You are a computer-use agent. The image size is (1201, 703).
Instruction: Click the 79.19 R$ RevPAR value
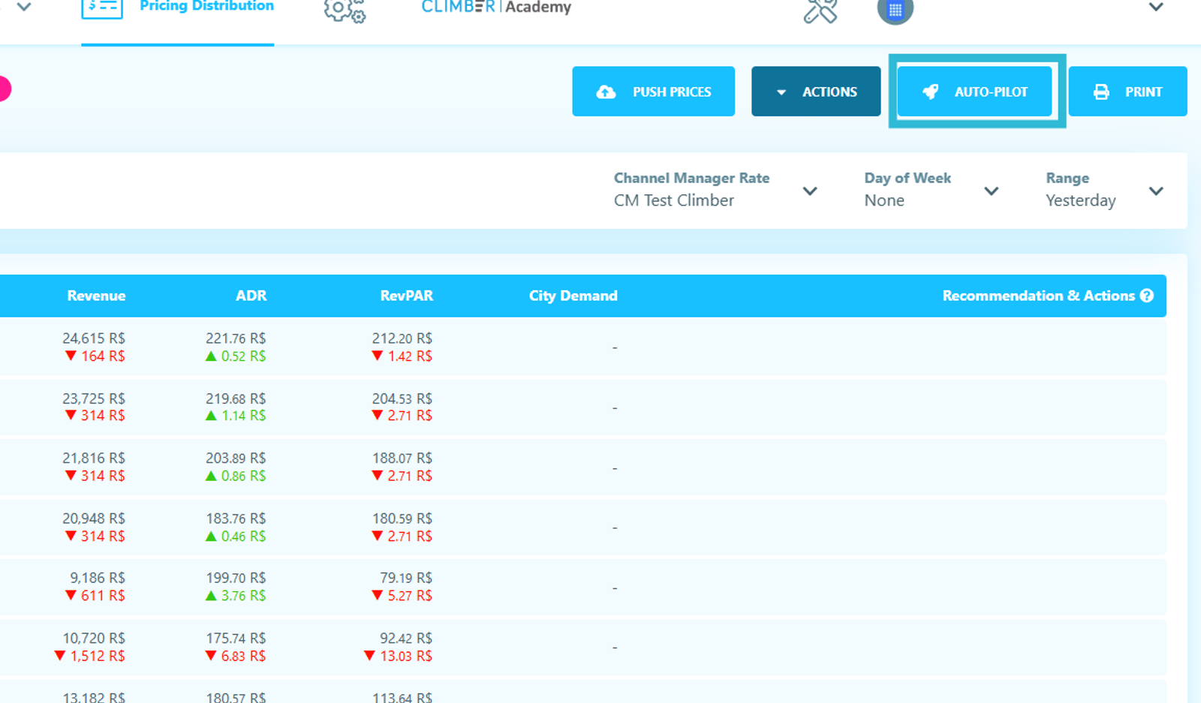click(x=406, y=578)
